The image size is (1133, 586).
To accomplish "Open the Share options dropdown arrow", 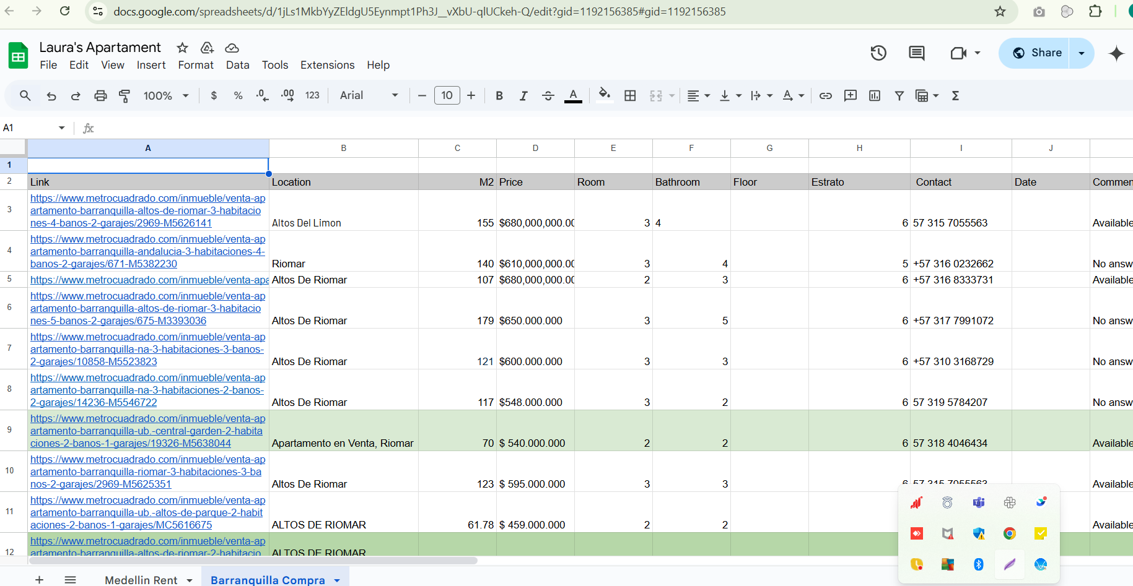I will pos(1082,53).
